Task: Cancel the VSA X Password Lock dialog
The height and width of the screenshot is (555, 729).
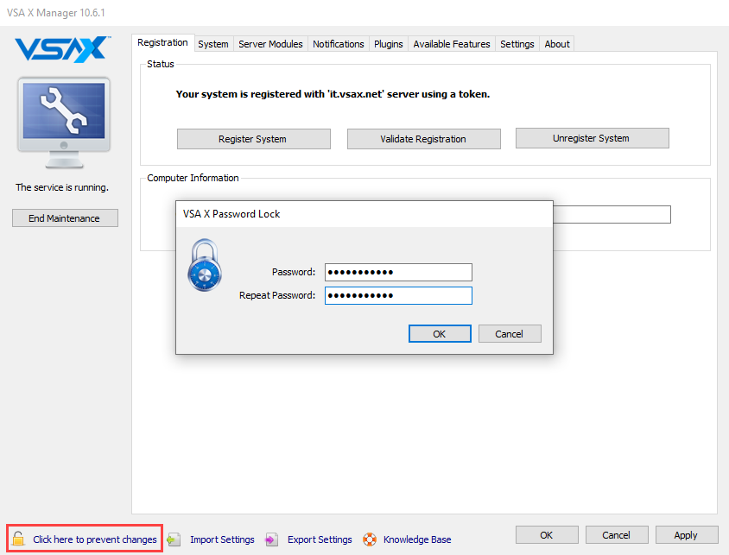Action: [x=510, y=334]
